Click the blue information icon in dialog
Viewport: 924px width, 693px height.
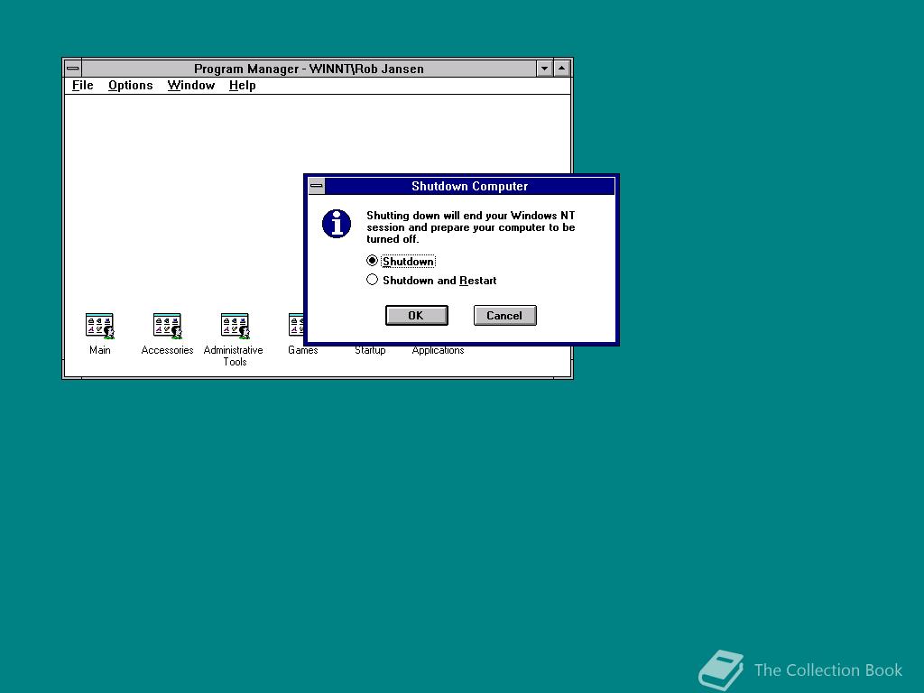337,224
